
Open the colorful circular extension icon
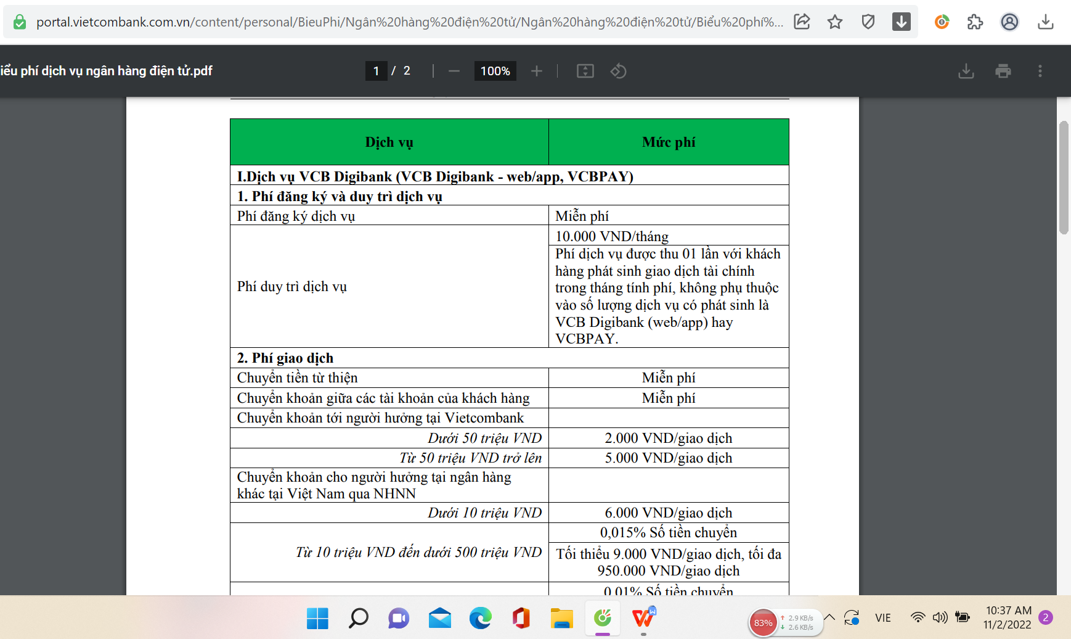[942, 22]
